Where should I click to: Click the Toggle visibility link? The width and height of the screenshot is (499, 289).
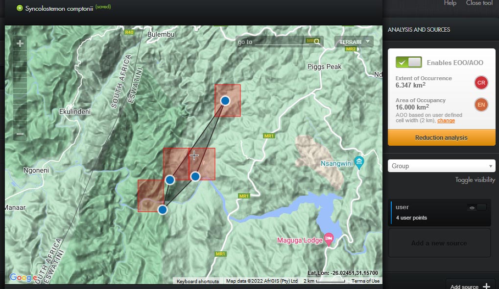pyautogui.click(x=475, y=180)
